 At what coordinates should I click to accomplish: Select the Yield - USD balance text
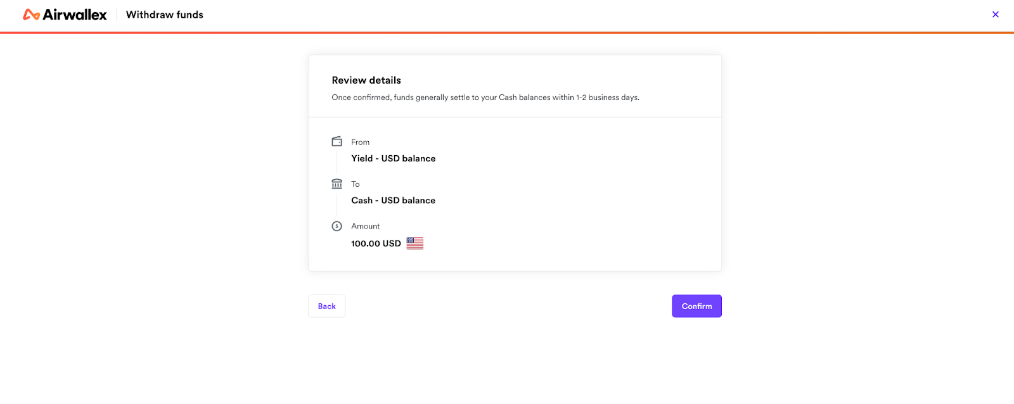tap(393, 158)
